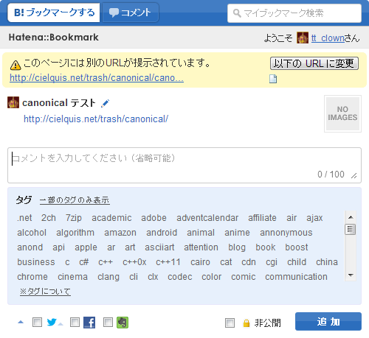Open the small Twitter dropdown arrow

coord(61,324)
